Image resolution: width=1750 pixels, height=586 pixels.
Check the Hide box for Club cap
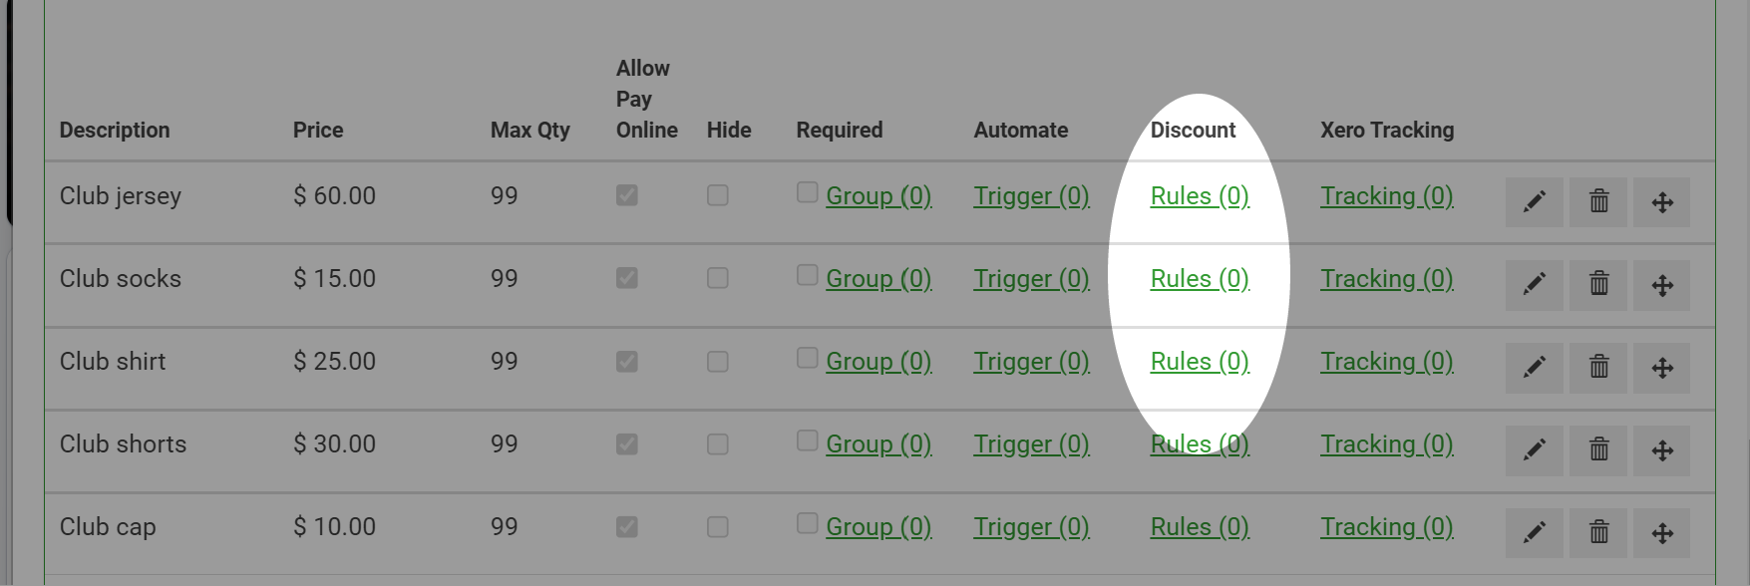point(718,527)
